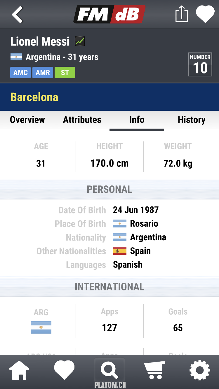Tap the back arrow icon
Viewport: 219px width, 389px height.
(17, 14)
